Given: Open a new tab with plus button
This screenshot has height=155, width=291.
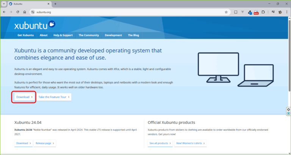Looking at the screenshot, I should coord(55,4).
